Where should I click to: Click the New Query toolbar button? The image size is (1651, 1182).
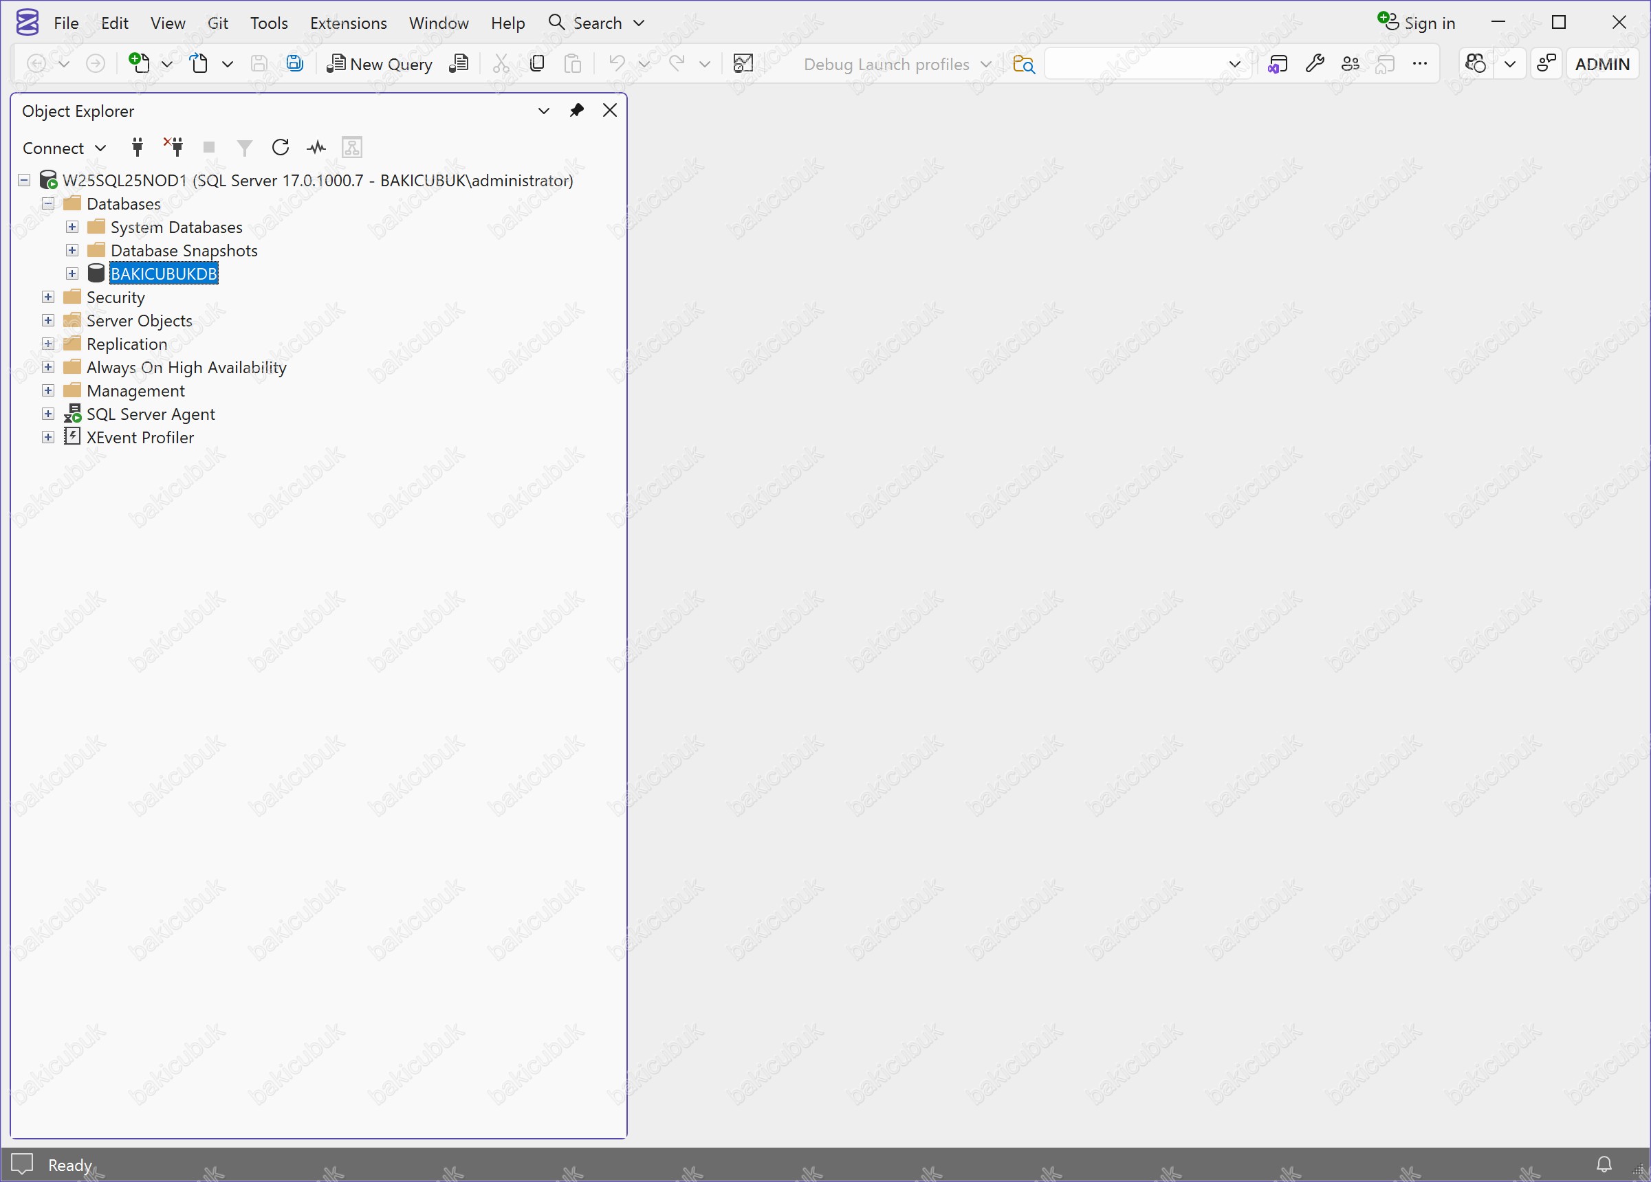380,64
